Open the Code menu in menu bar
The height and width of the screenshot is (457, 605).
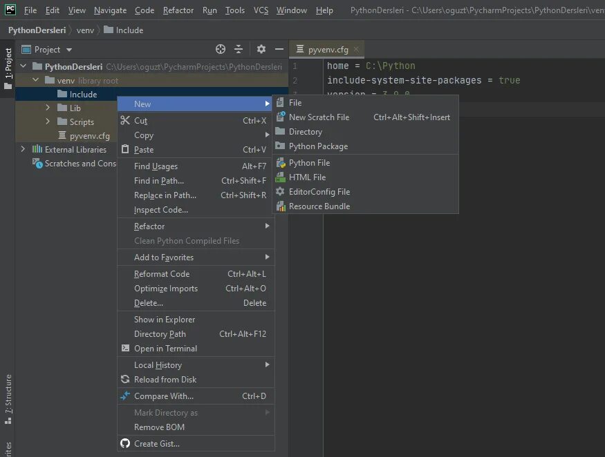145,10
